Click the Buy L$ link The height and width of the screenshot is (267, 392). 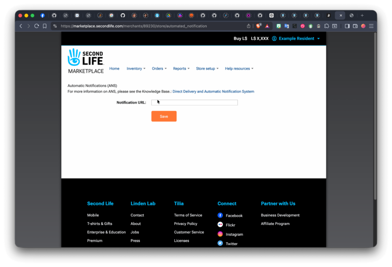[240, 39]
